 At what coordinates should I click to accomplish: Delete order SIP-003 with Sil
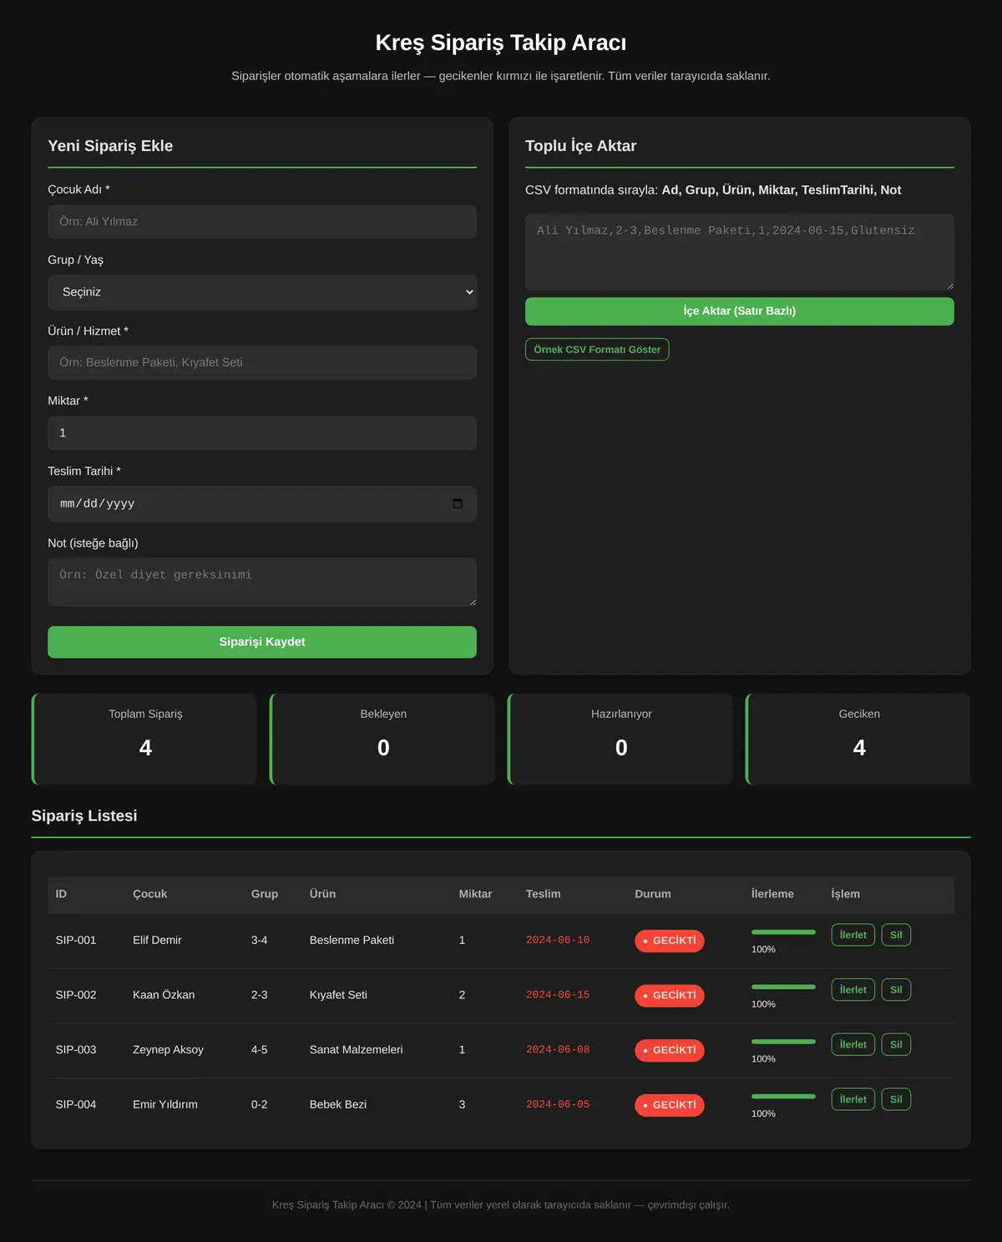(896, 1045)
